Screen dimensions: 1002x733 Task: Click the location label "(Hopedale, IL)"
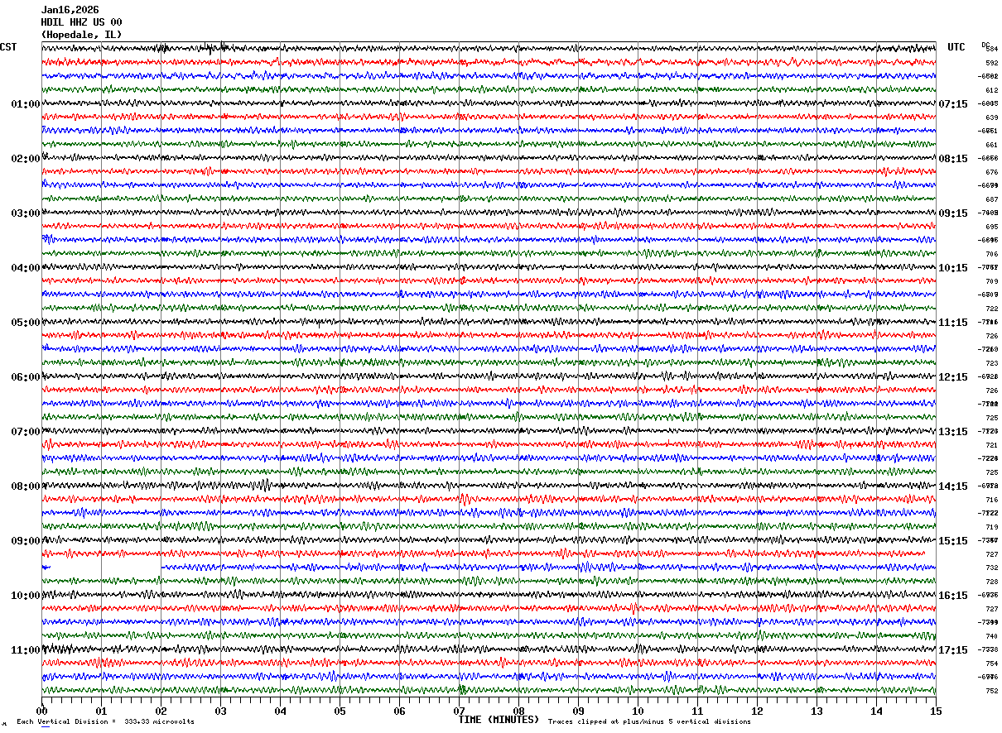81,35
